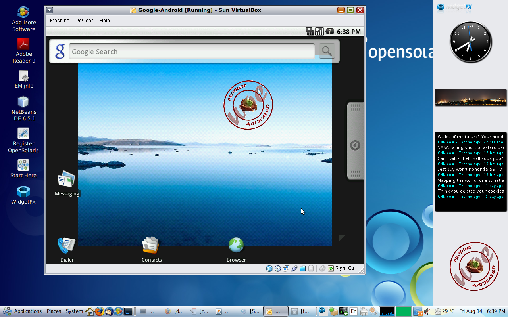The height and width of the screenshot is (317, 508).
Task: Open the home folder panel launcher
Action: coord(90,311)
